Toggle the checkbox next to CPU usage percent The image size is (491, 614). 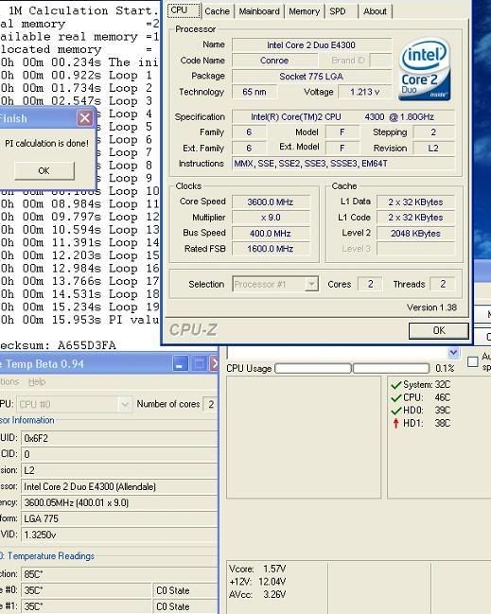click(x=473, y=361)
